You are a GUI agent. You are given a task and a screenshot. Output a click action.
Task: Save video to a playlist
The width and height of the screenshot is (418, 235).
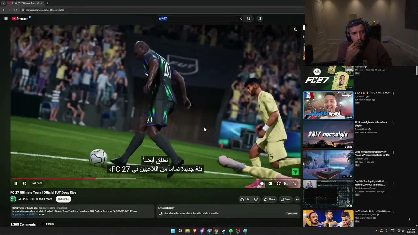[x=285, y=199]
